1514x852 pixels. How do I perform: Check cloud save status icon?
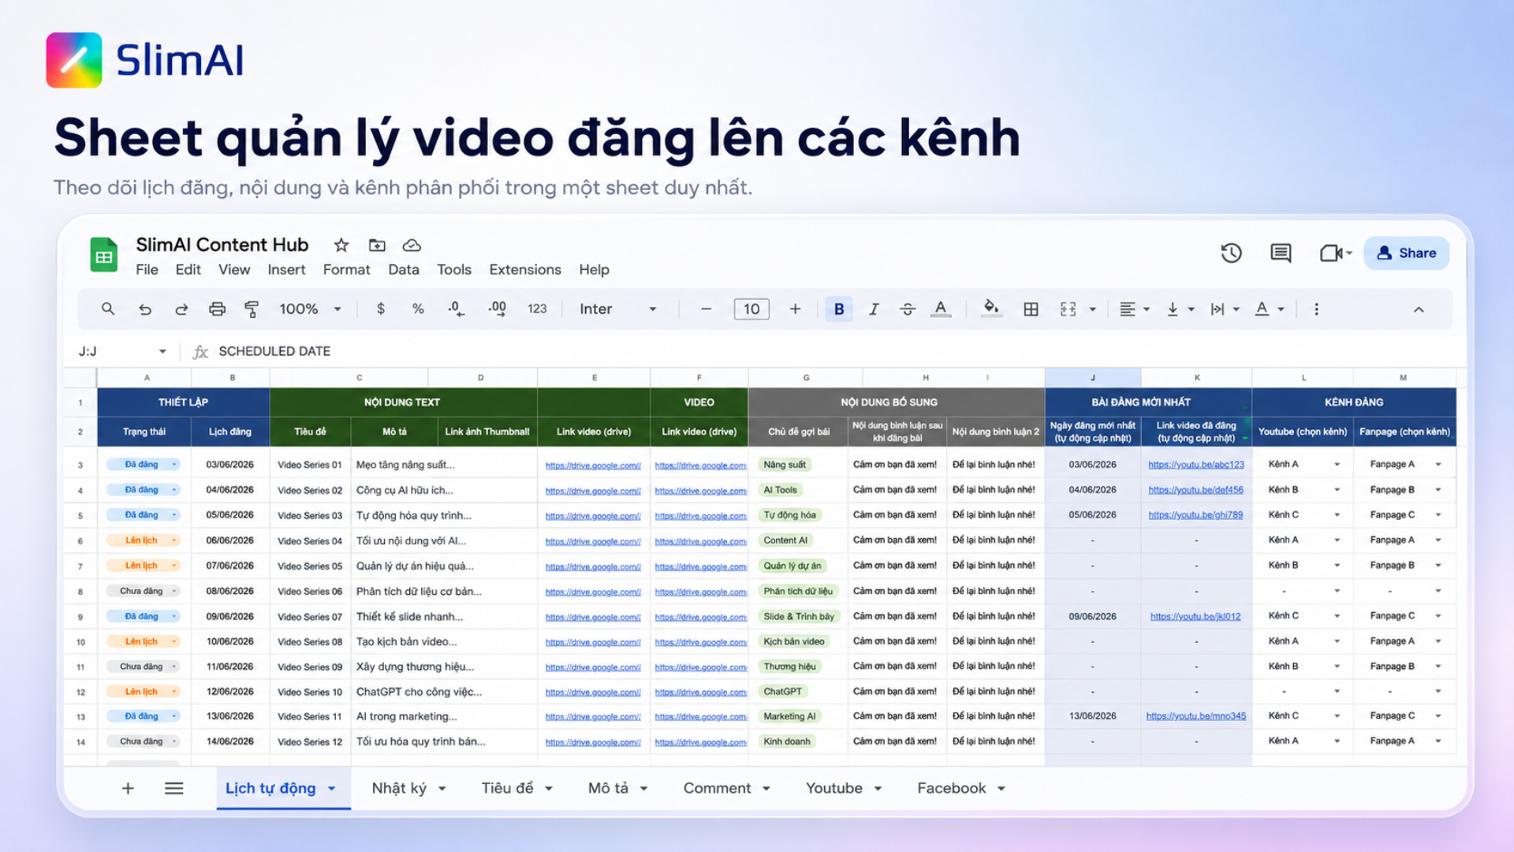pyautogui.click(x=412, y=245)
